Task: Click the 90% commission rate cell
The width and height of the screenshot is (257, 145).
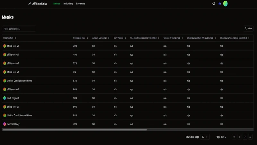Action: pyautogui.click(x=75, y=107)
